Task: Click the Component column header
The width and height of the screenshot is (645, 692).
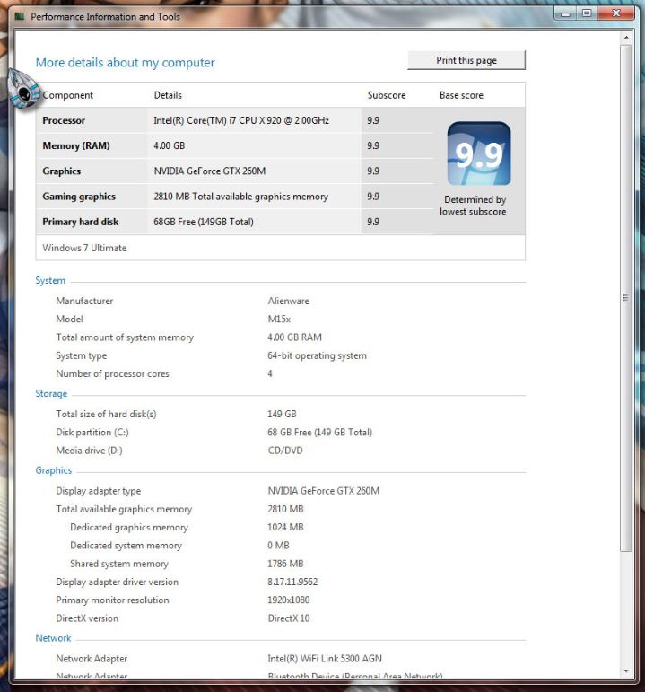Action: coord(67,95)
